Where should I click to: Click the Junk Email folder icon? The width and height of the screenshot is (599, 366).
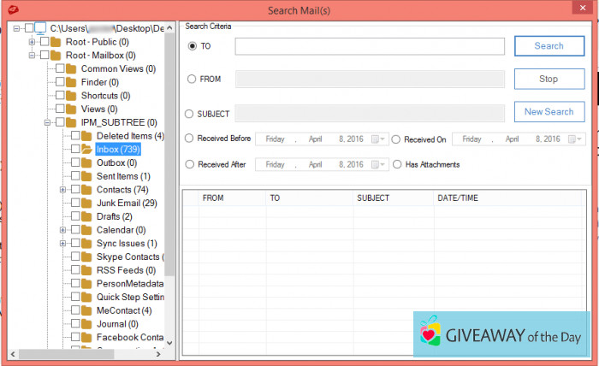click(x=86, y=203)
